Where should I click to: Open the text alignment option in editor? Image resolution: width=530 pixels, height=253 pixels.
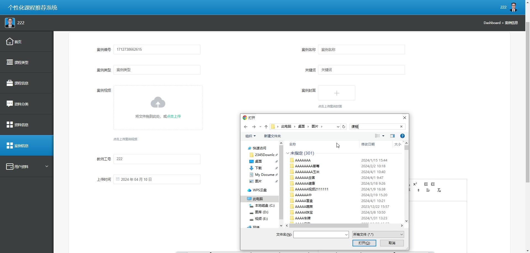coord(428,190)
